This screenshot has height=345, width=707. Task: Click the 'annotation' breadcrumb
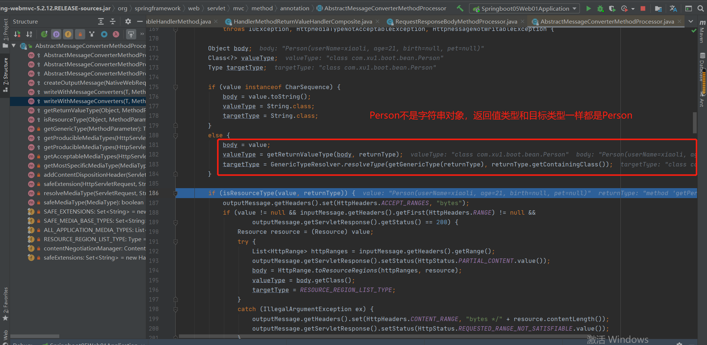(295, 8)
